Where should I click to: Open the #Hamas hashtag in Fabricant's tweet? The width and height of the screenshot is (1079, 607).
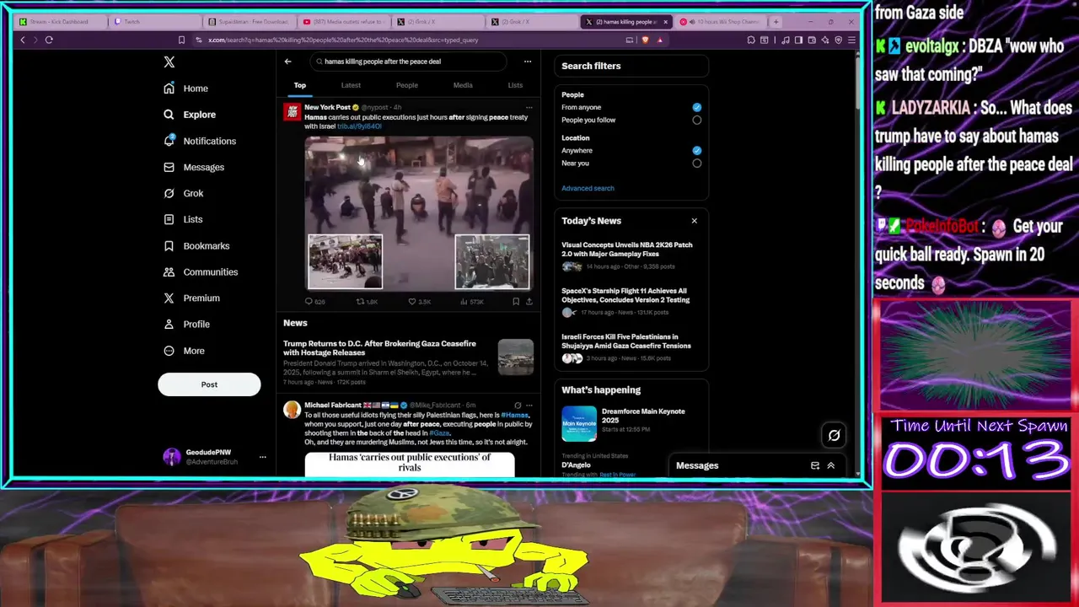tap(514, 415)
